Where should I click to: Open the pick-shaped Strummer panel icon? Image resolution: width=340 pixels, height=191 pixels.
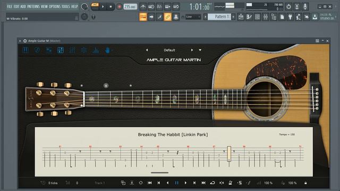(x=37, y=50)
